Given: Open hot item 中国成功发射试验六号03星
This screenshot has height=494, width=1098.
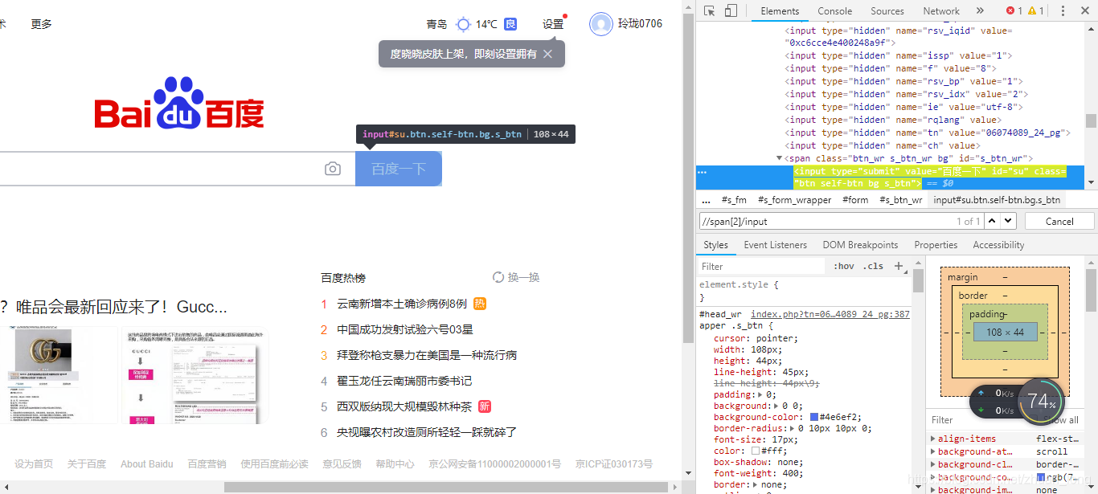Looking at the screenshot, I should pos(405,329).
